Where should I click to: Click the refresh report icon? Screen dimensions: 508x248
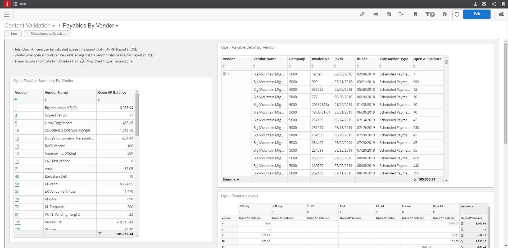[457, 14]
